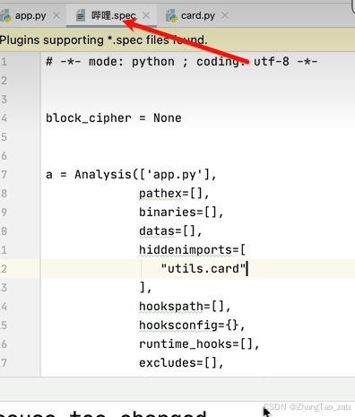This screenshot has height=417, width=355.
Task: Click the block_cipher variable on line 4
Action: point(89,118)
